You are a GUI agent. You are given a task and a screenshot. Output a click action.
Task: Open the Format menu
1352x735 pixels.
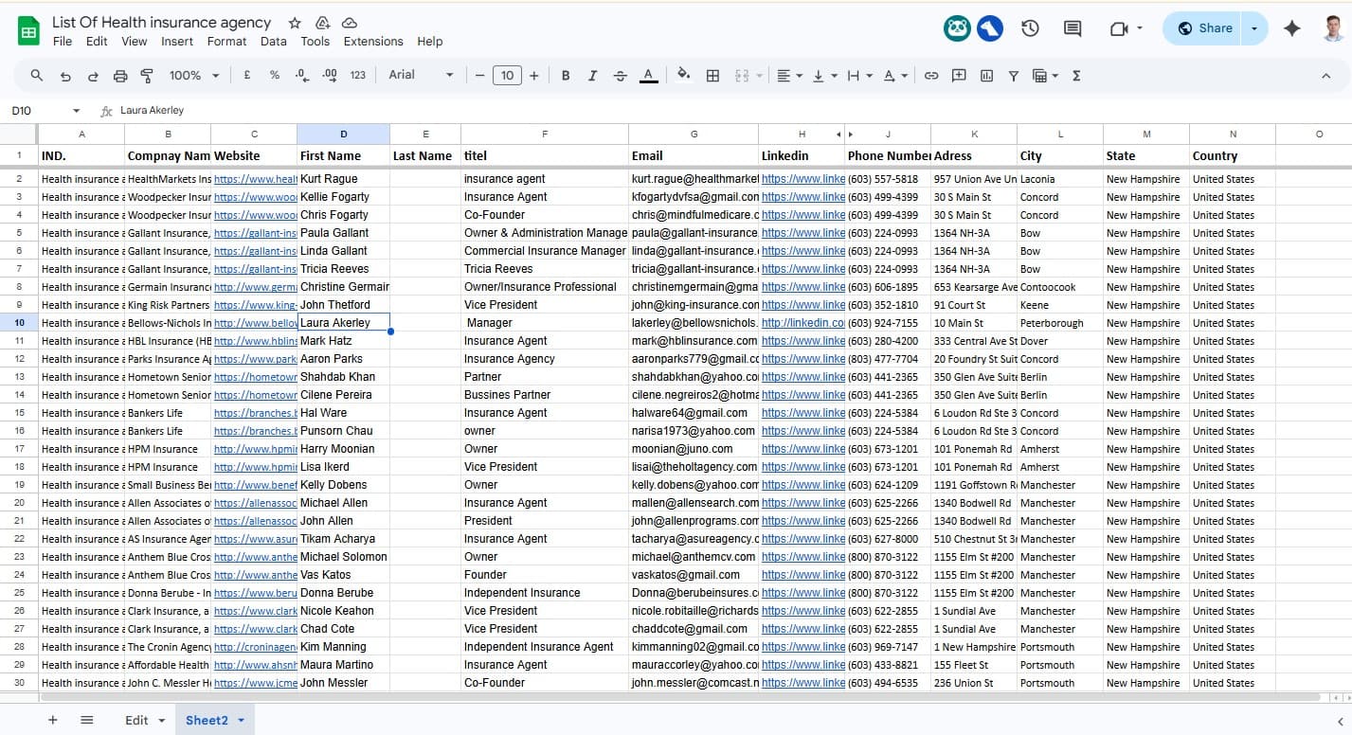pyautogui.click(x=226, y=42)
